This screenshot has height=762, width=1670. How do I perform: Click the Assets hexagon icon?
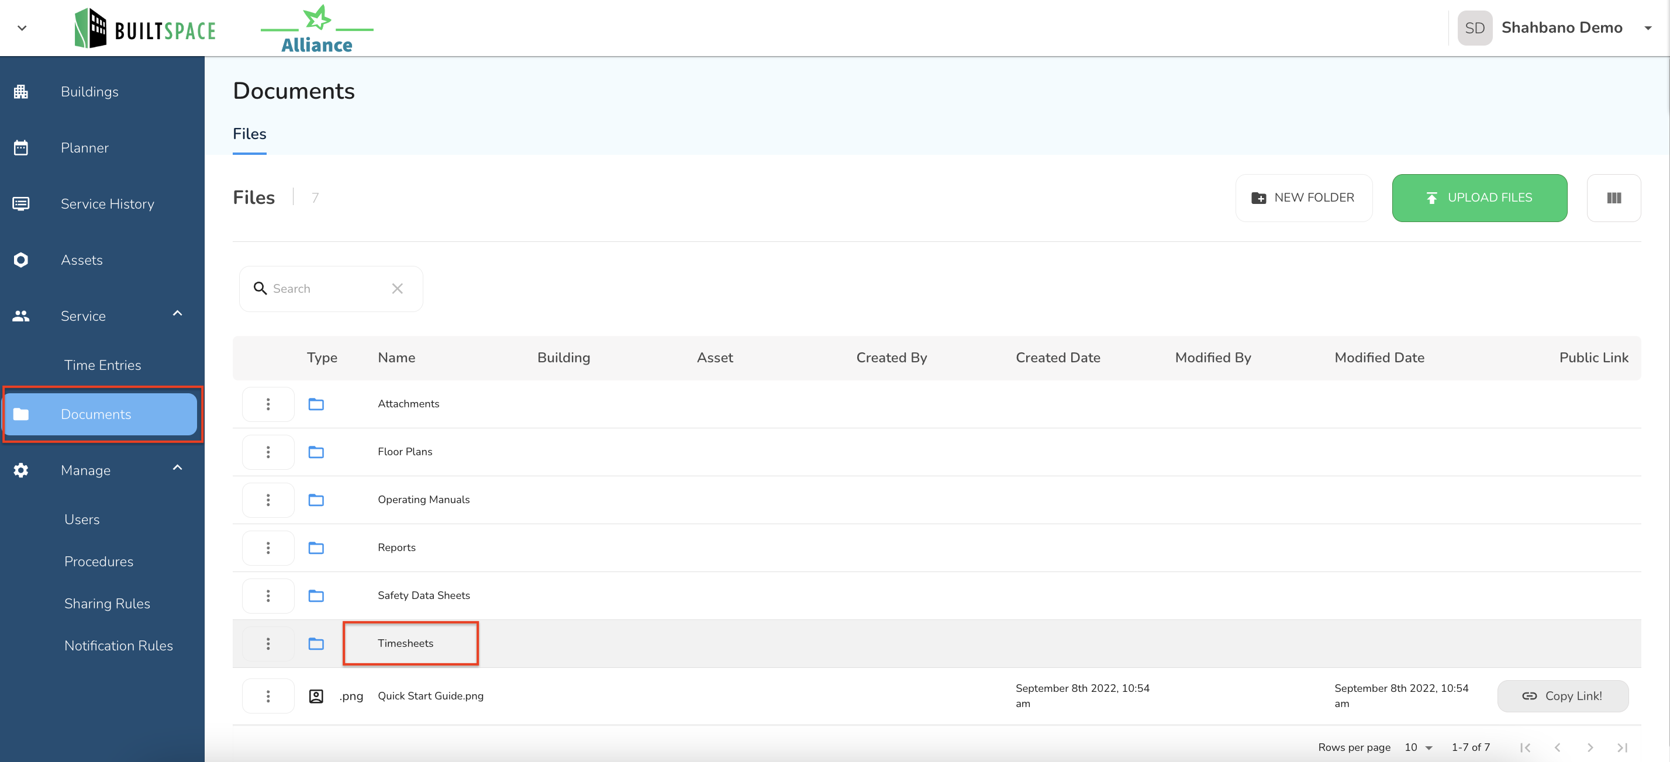[x=20, y=260]
